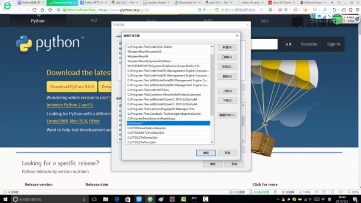The image size is (361, 203).
Task: Switch to the Index of /anaconda browser tab
Action: pos(250,3)
